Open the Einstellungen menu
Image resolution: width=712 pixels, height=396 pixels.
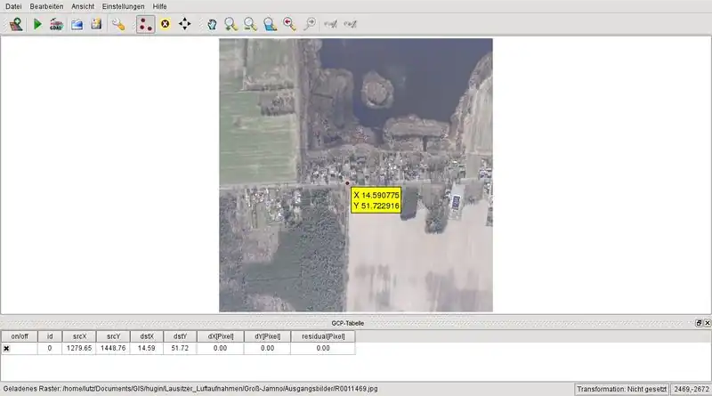click(121, 6)
